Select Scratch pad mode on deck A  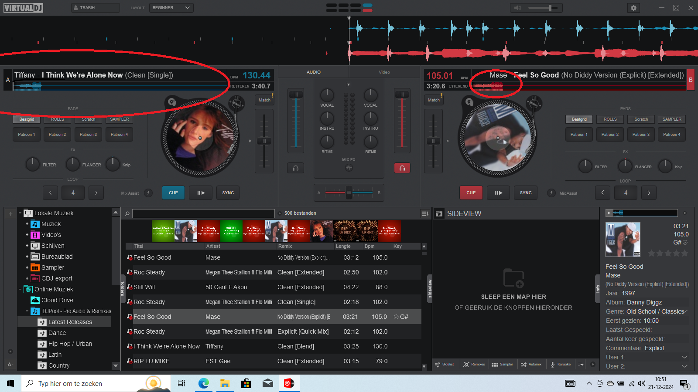click(89, 119)
